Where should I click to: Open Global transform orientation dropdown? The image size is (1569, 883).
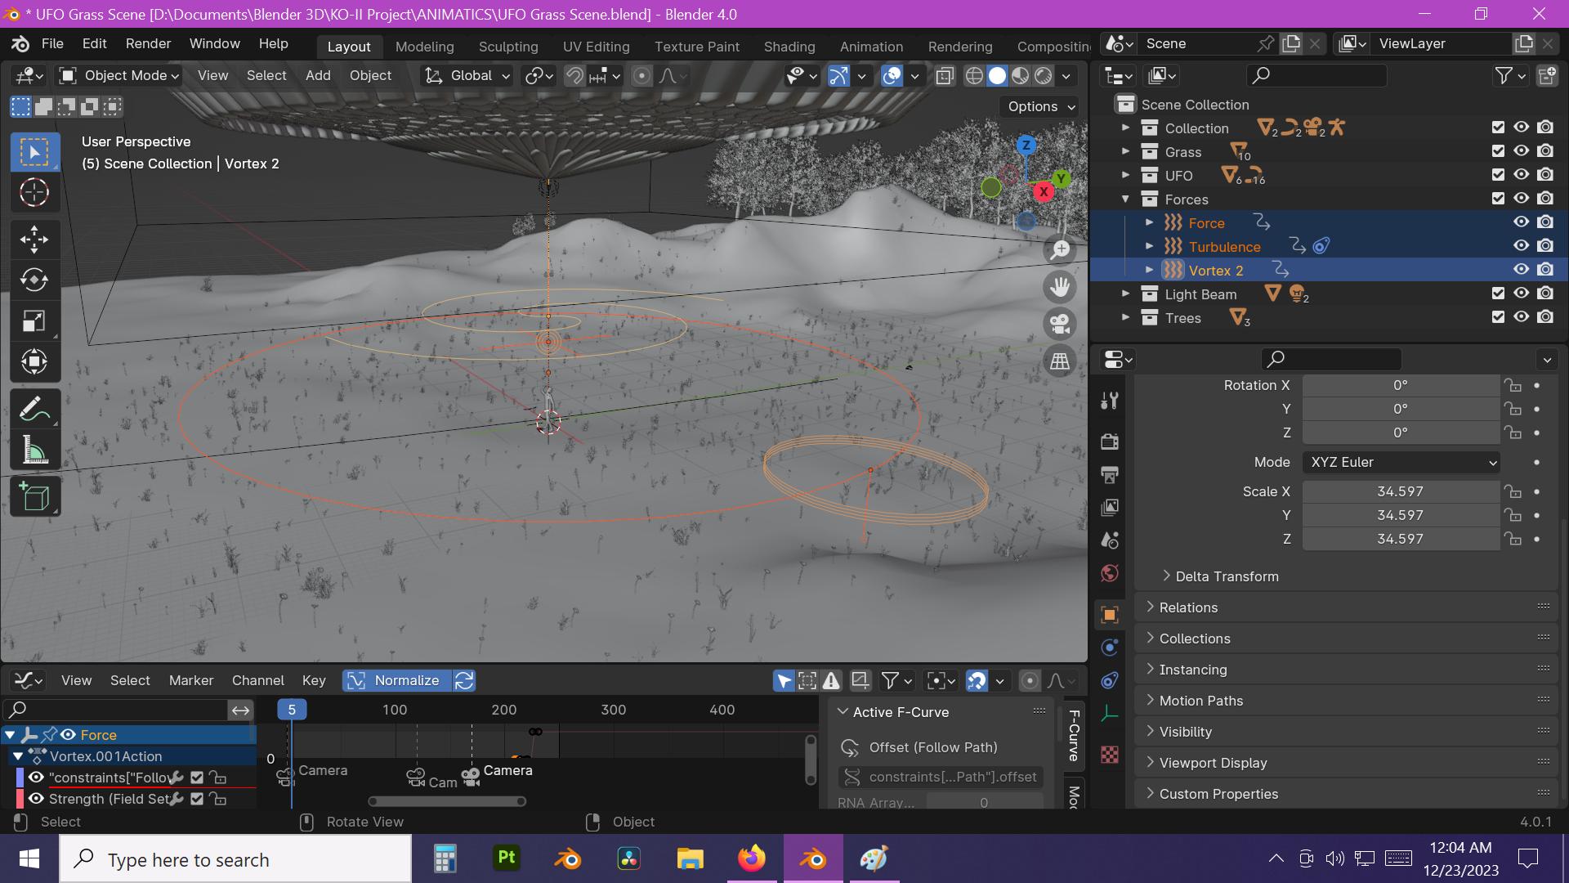point(467,76)
